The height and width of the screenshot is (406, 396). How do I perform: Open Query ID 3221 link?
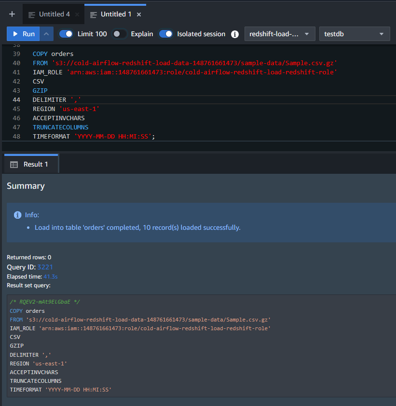(x=45, y=267)
